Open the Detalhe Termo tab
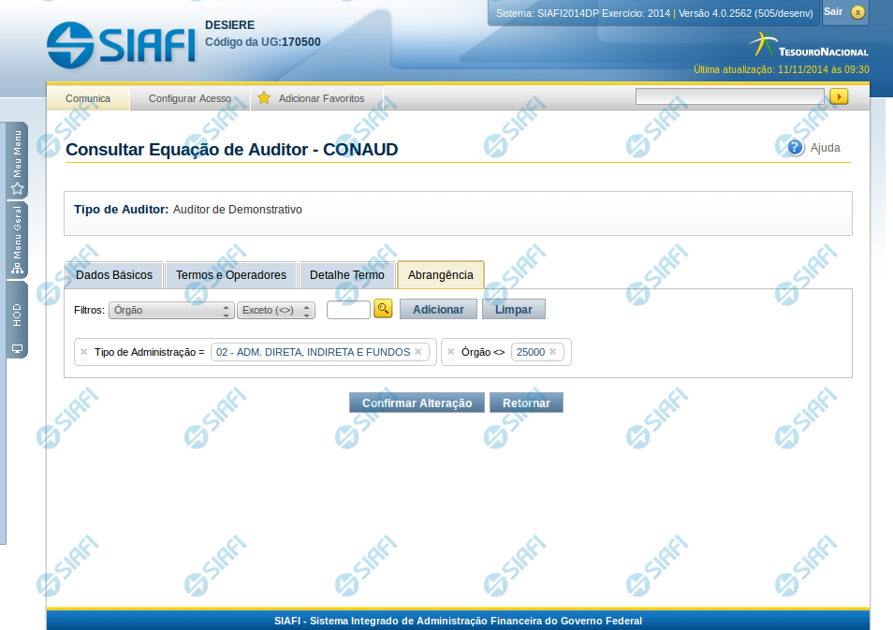 346,275
